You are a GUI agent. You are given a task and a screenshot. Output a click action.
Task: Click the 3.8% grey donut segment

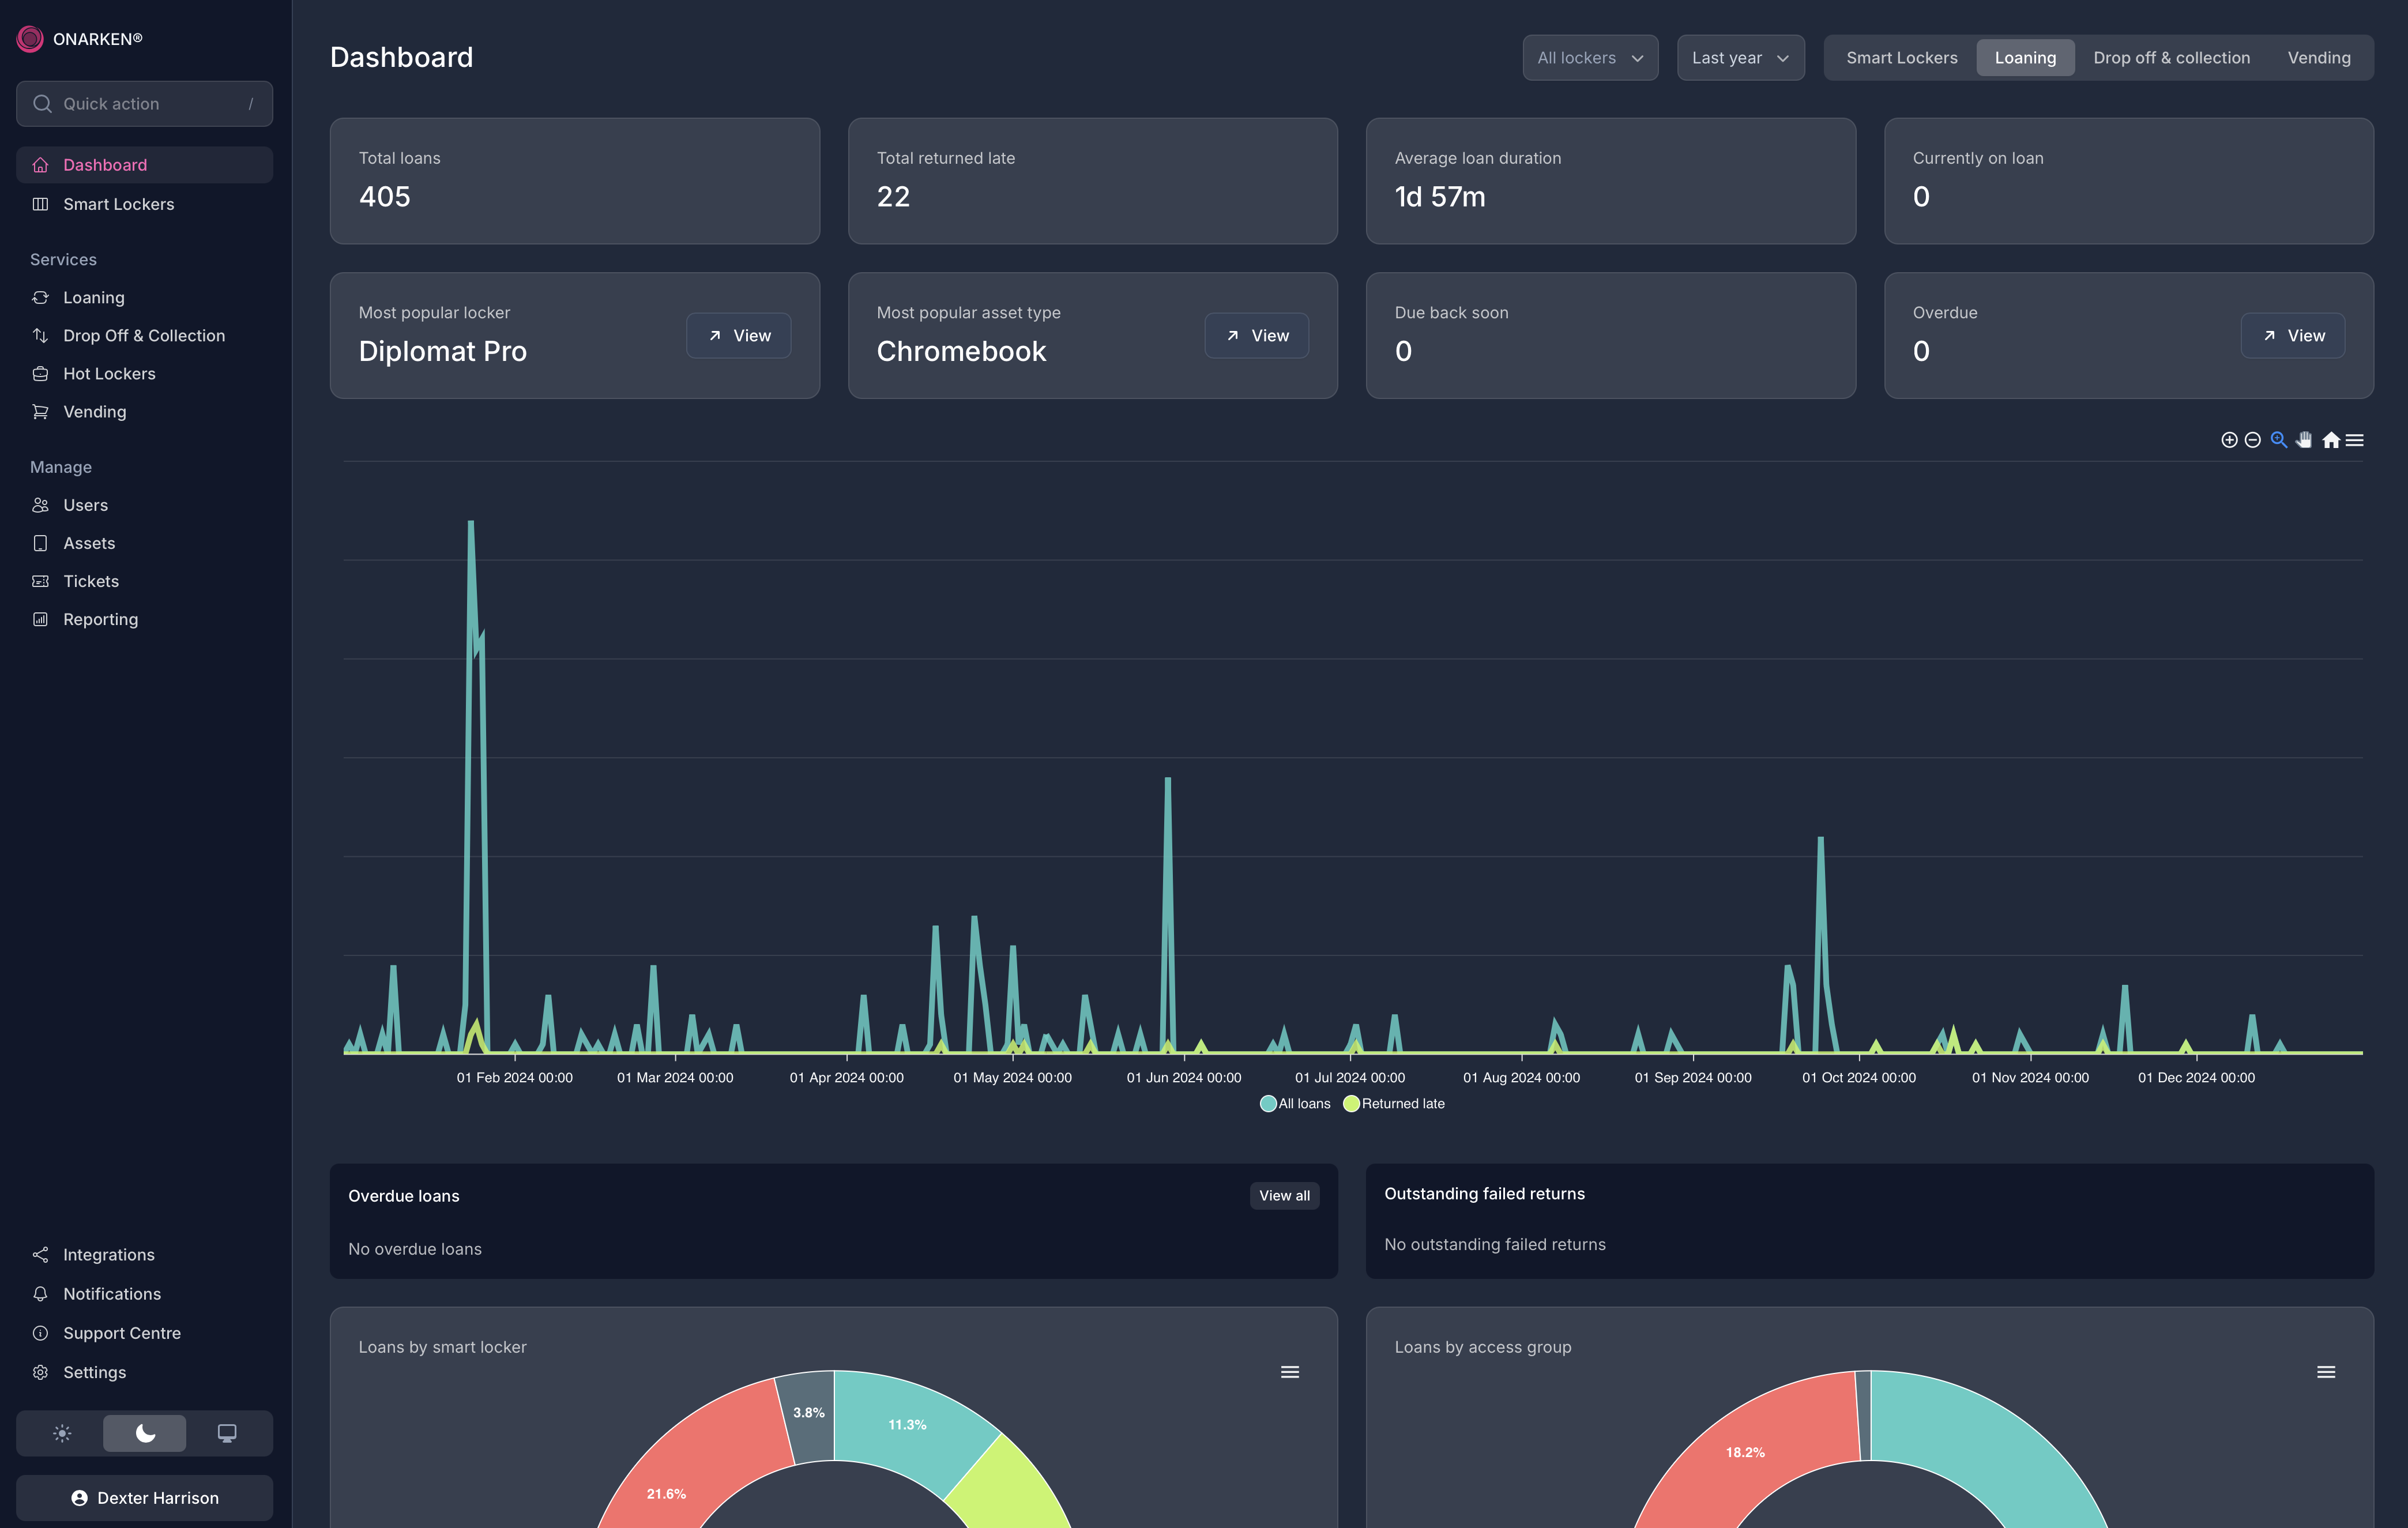(x=810, y=1413)
